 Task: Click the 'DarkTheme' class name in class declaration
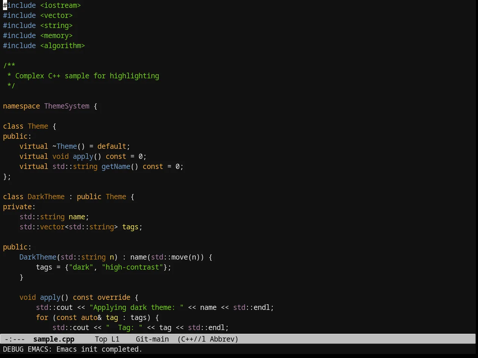[46, 197]
